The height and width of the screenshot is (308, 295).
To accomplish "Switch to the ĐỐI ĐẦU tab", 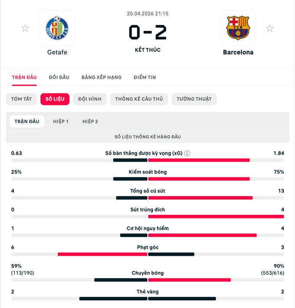I will point(59,77).
